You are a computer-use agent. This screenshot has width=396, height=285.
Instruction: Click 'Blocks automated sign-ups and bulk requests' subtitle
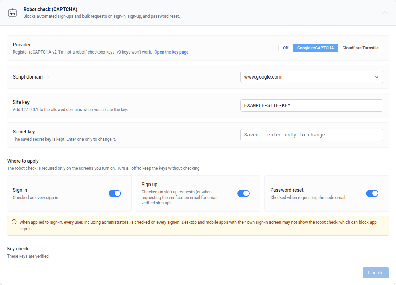coord(101,16)
